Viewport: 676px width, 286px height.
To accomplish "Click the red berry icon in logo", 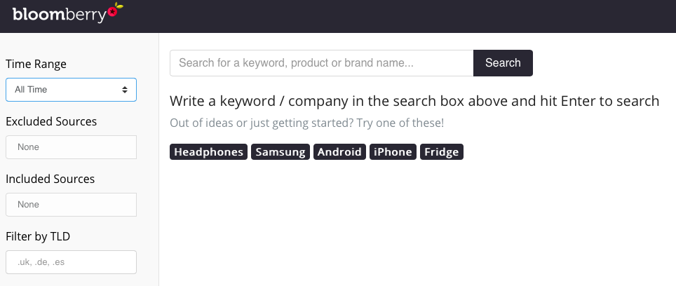I will click(112, 11).
